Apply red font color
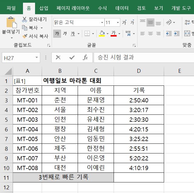The image size is (194, 193). point(114,34)
